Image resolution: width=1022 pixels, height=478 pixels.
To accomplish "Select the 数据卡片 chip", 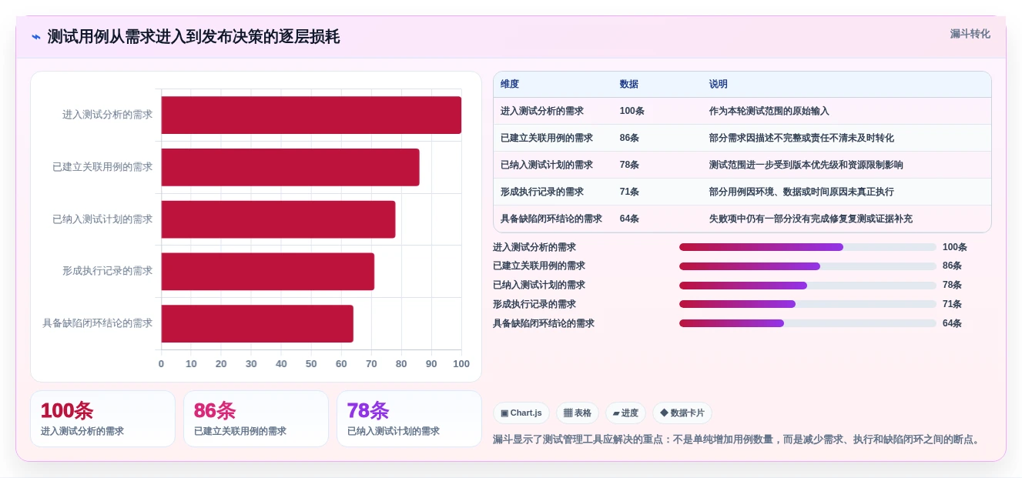I will pyautogui.click(x=682, y=413).
